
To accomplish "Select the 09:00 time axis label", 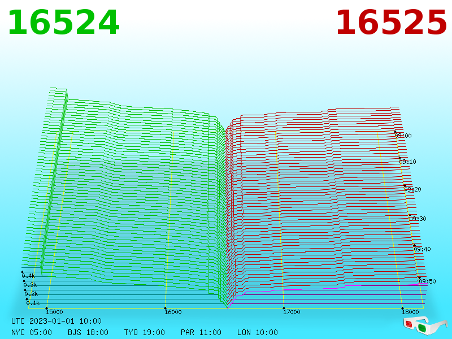I will tap(403, 136).
